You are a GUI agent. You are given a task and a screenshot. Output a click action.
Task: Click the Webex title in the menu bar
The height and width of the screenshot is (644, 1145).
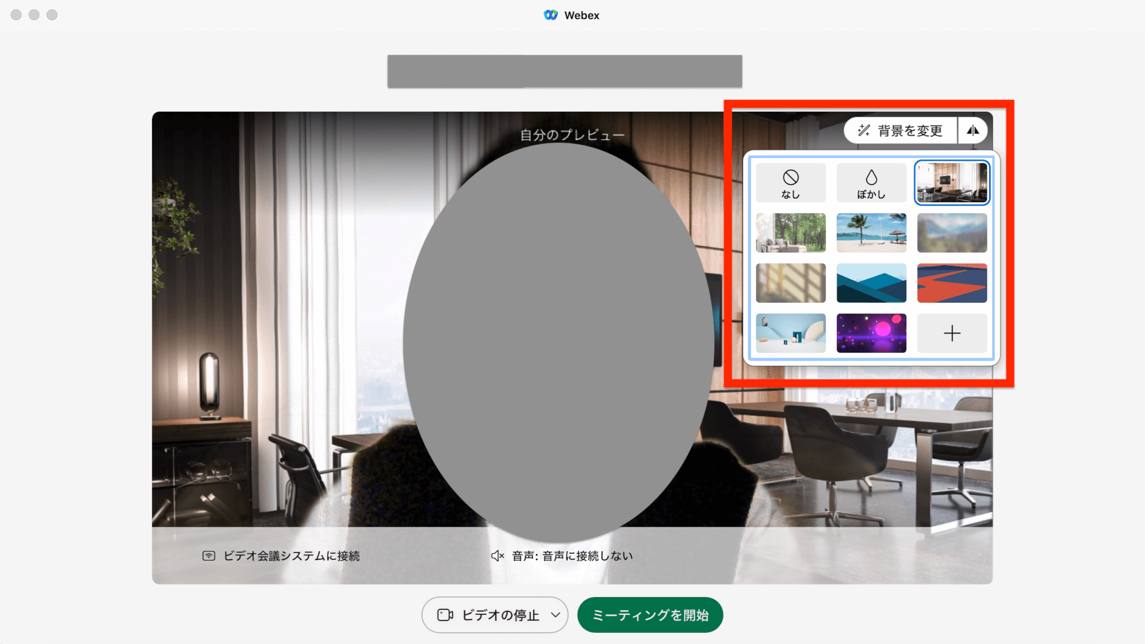click(582, 15)
